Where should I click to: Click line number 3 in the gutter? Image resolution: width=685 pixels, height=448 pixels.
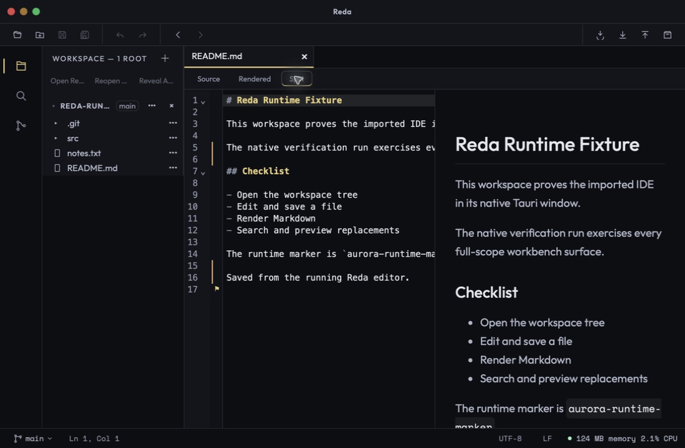pyautogui.click(x=195, y=124)
